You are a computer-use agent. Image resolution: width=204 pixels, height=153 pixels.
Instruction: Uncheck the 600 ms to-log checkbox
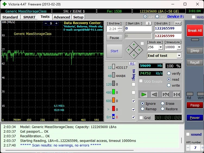(133, 101)
